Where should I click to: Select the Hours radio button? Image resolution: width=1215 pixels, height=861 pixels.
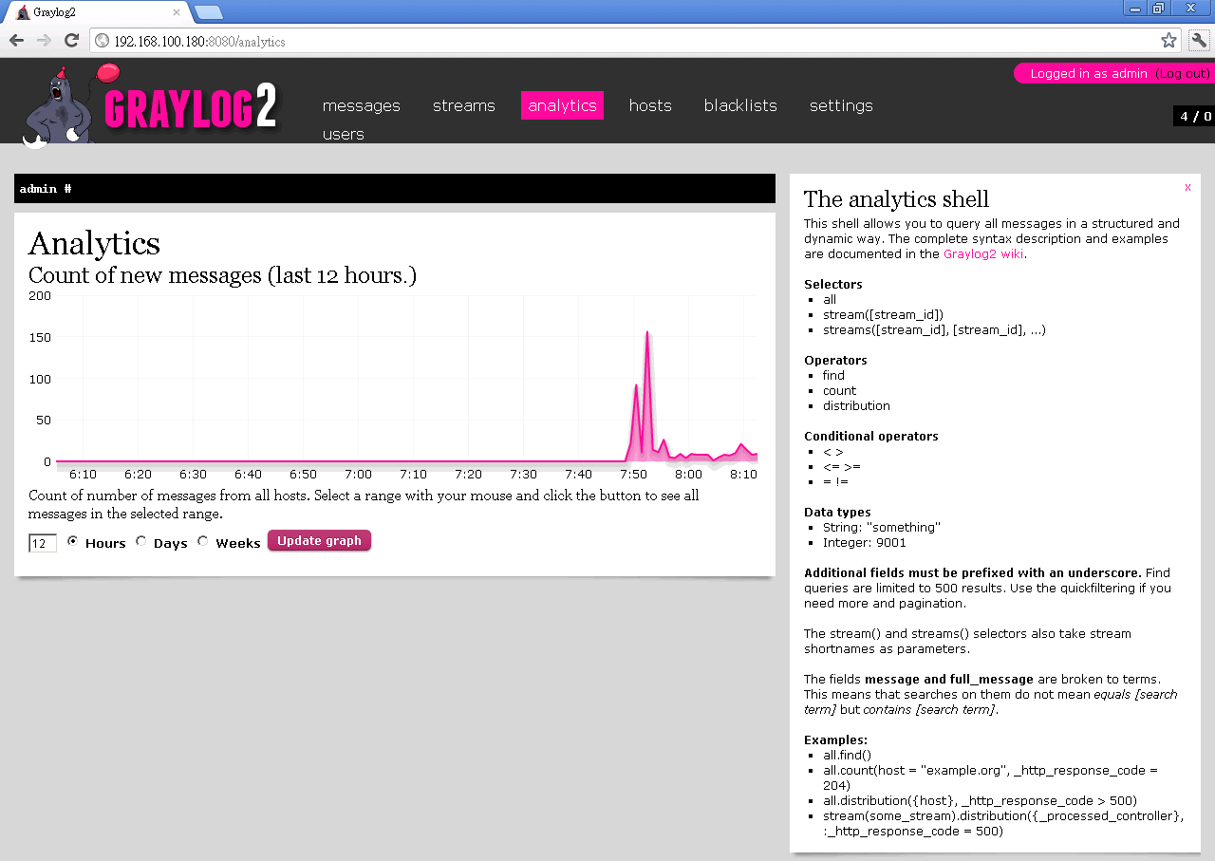[x=73, y=541]
